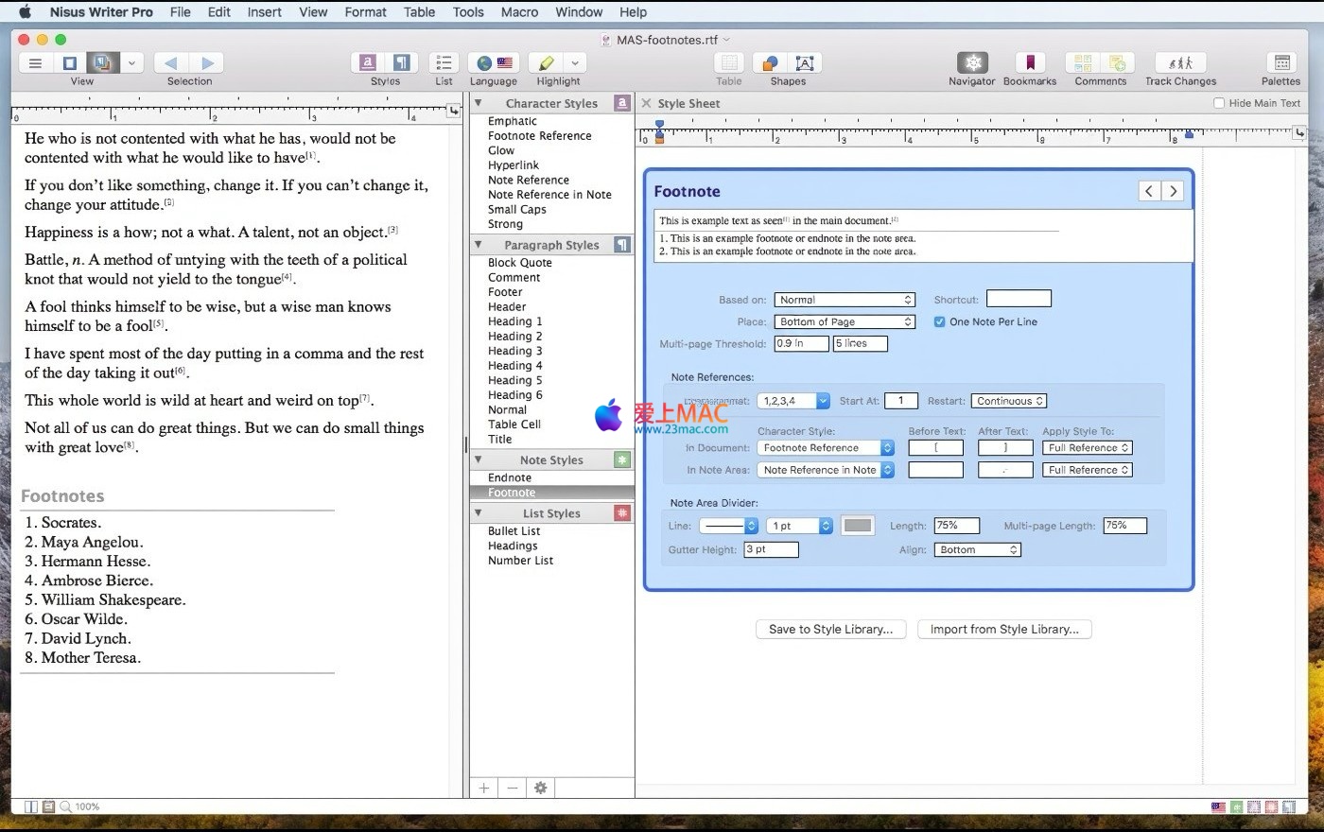Click the gear icon below style list
The image size is (1324, 832).
[540, 788]
